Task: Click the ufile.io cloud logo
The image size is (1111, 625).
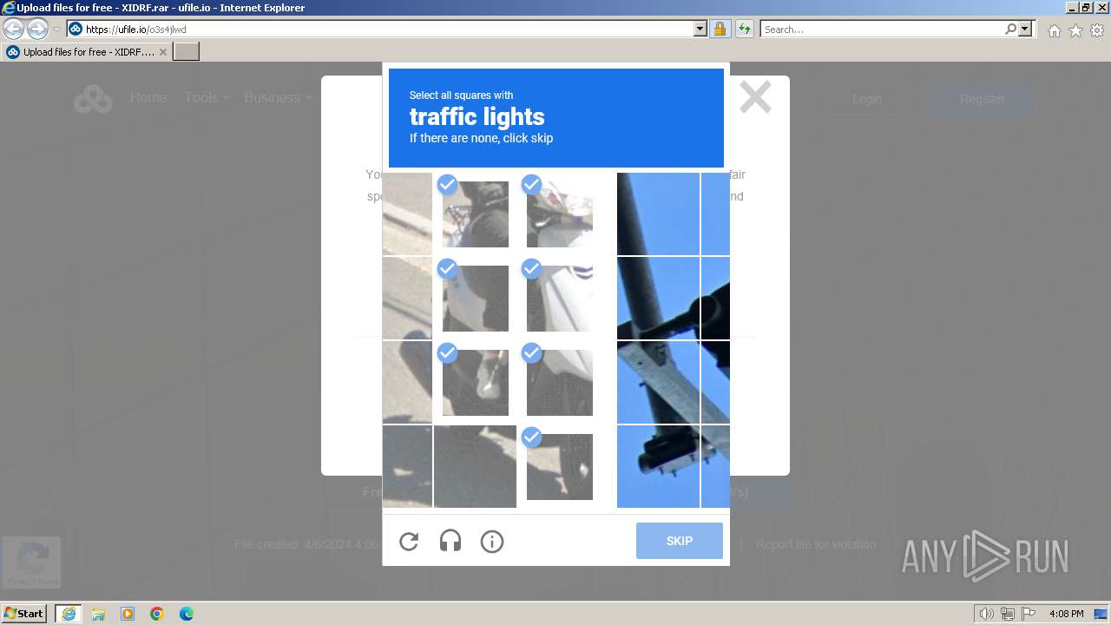Action: (93, 99)
